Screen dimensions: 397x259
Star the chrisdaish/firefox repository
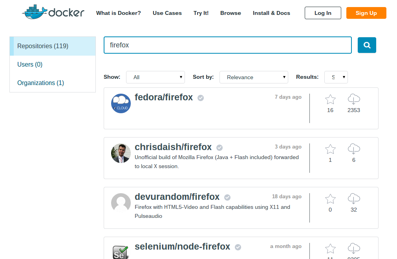[x=330, y=149]
